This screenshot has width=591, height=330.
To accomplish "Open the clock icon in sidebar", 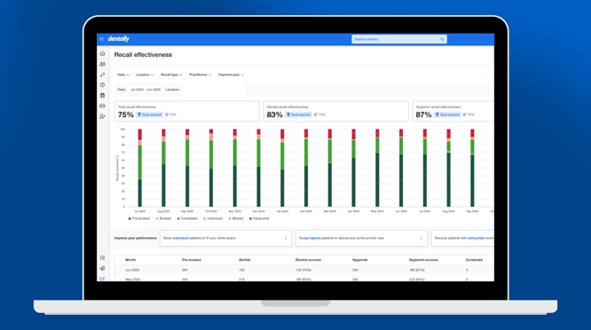I will click(102, 85).
